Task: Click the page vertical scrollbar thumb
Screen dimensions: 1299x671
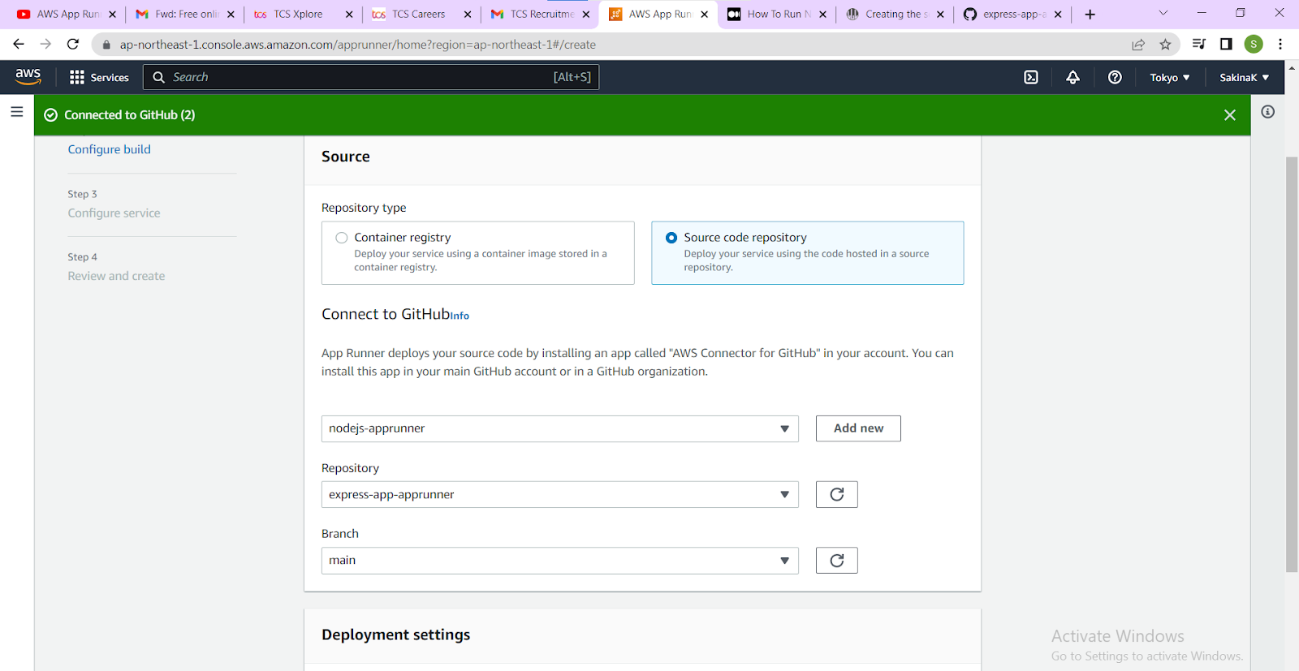Action: (1292, 364)
